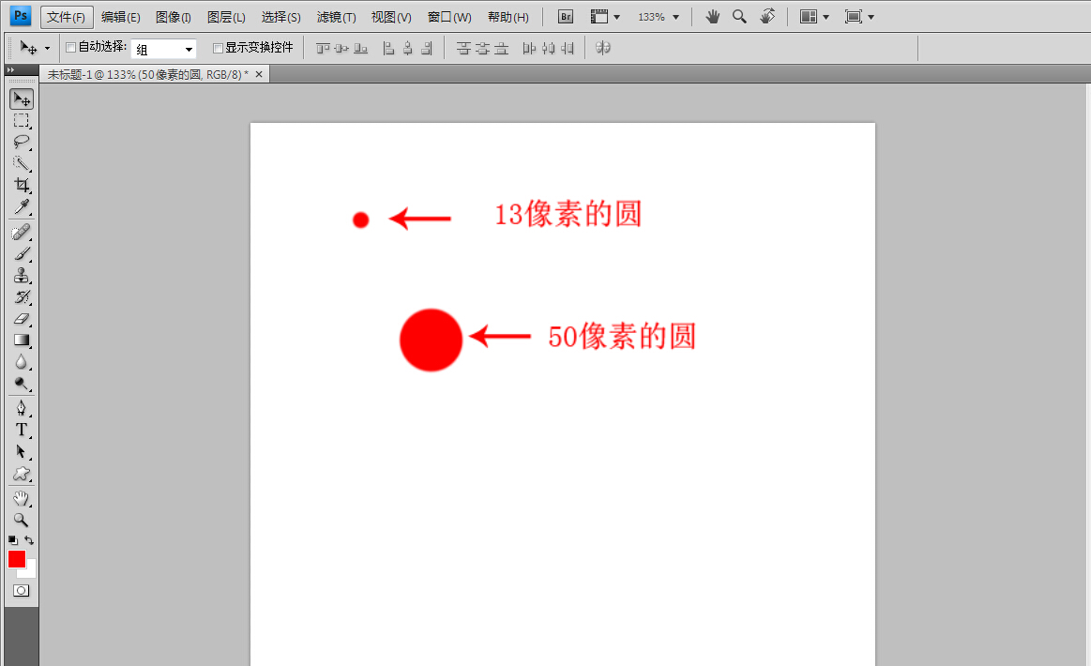The width and height of the screenshot is (1091, 666).
Task: Click Auto-Align Layers icon
Action: [603, 48]
